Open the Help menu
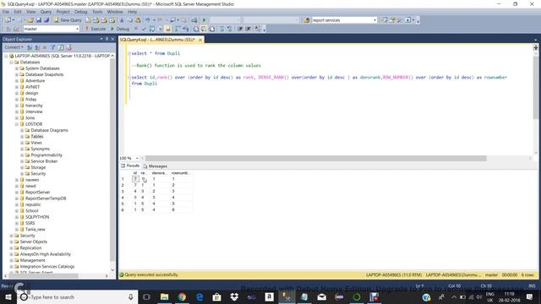Viewport: 541px width, 304px height. click(132, 12)
